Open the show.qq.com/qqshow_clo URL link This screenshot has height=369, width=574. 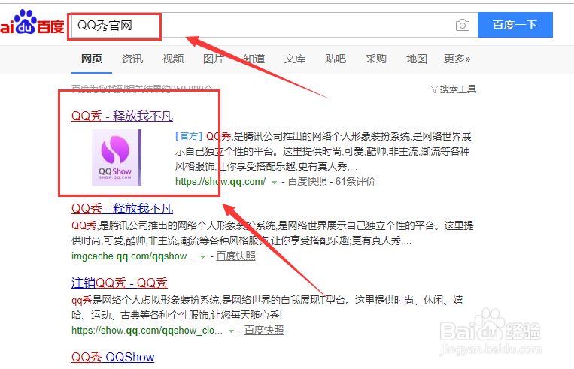point(147,331)
